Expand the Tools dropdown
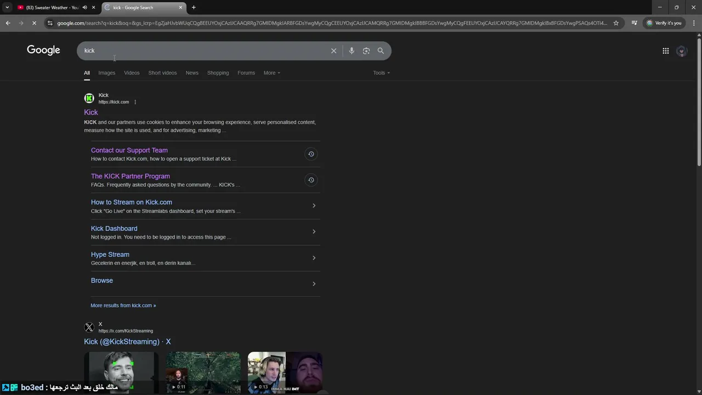Screen dimensions: 702x395 tap(381, 73)
